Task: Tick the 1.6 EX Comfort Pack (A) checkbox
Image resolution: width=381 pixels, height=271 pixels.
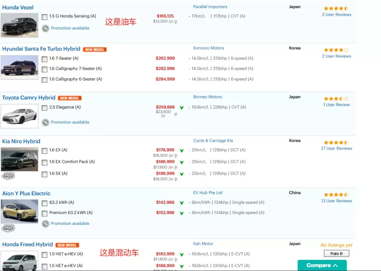Action: point(44,162)
